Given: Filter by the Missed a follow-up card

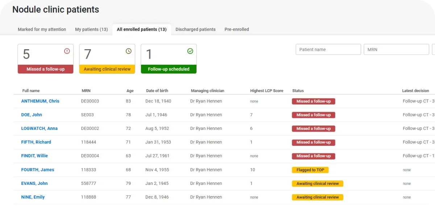Looking at the screenshot, I should [46, 59].
